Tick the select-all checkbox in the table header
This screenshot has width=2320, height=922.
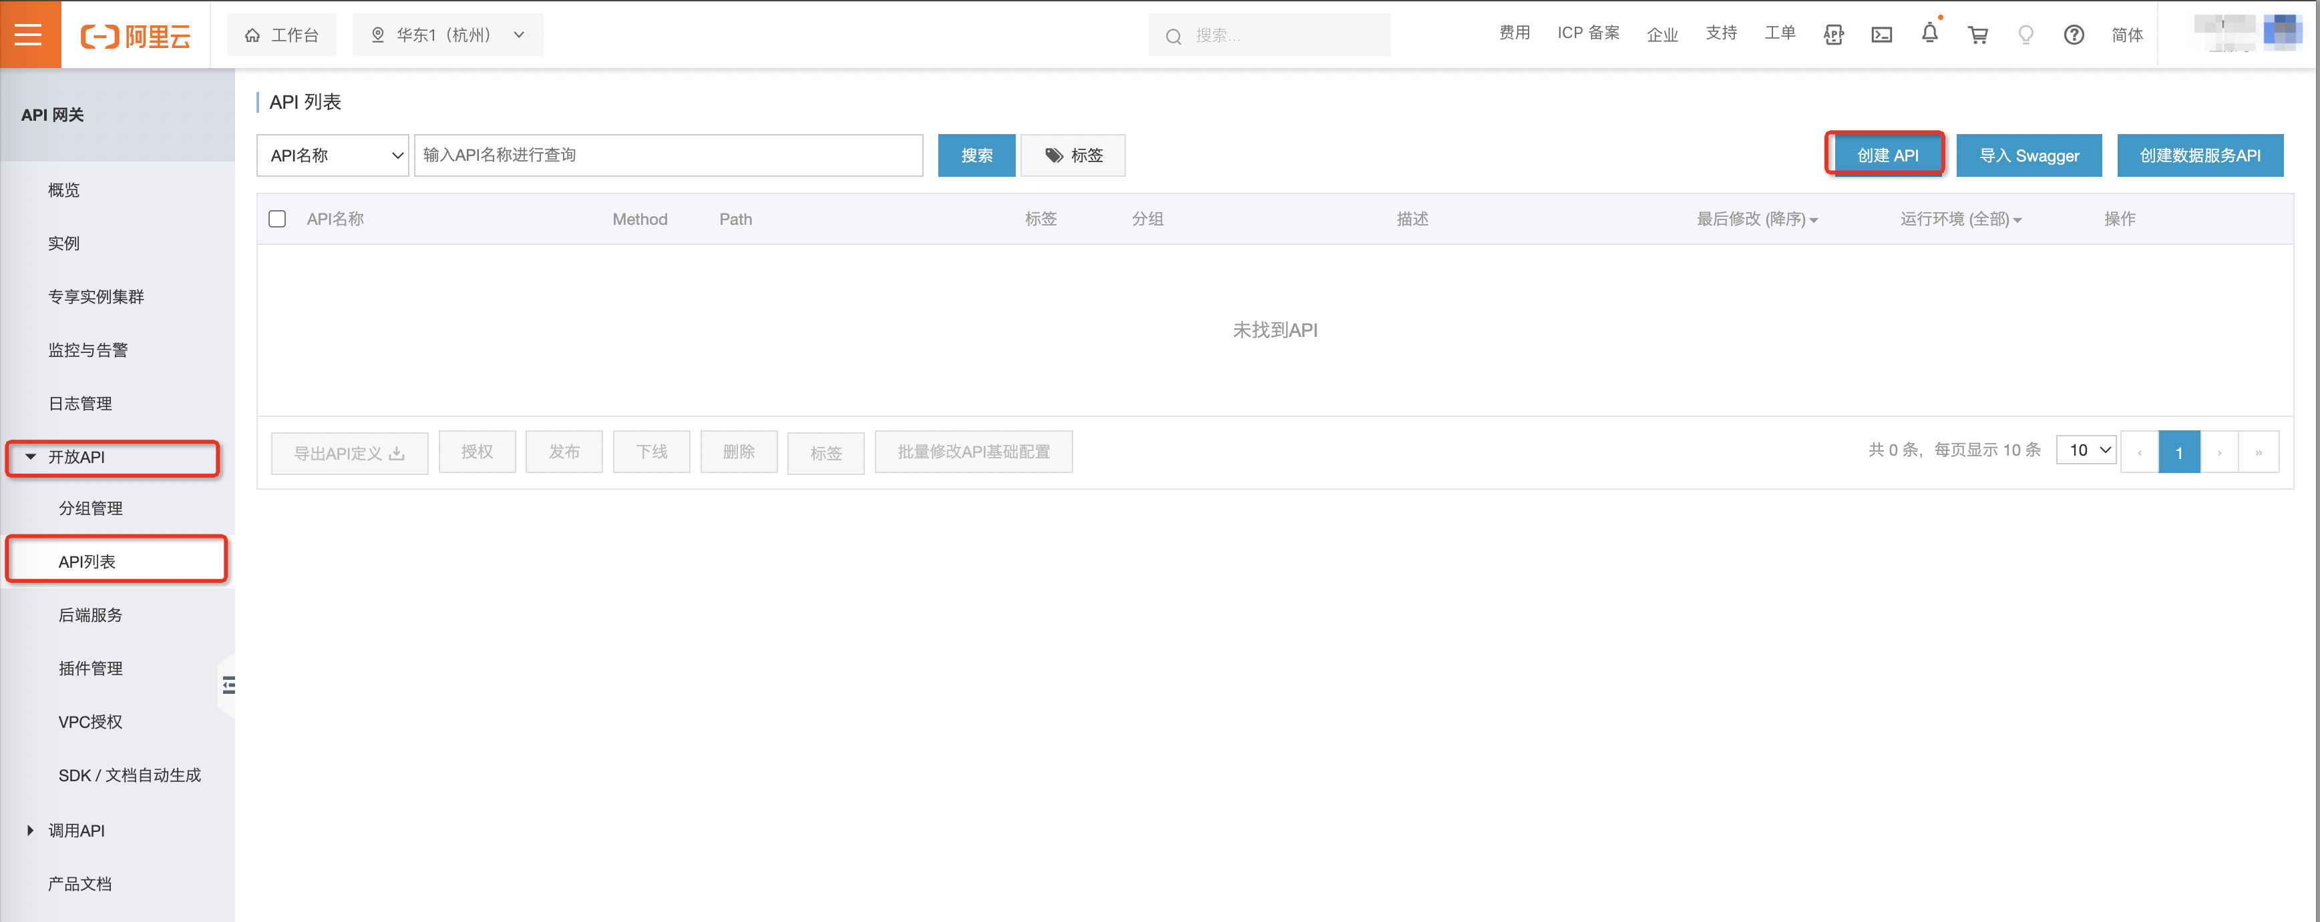(x=277, y=219)
